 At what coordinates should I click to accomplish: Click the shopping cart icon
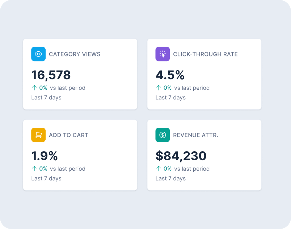coord(38,135)
